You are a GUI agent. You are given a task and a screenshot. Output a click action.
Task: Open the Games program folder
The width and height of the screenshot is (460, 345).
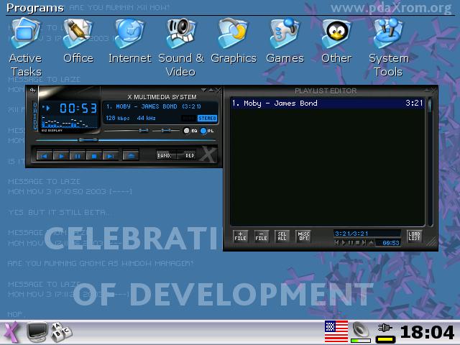click(285, 40)
